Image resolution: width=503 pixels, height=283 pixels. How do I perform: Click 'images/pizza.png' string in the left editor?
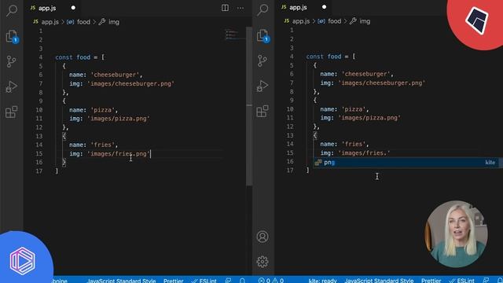pos(118,119)
